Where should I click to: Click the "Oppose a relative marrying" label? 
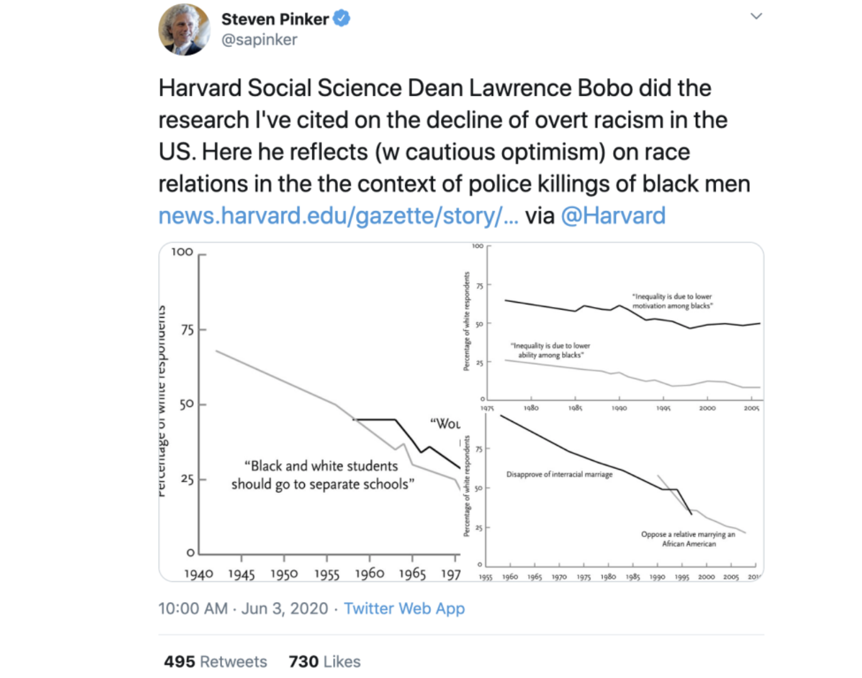688,539
